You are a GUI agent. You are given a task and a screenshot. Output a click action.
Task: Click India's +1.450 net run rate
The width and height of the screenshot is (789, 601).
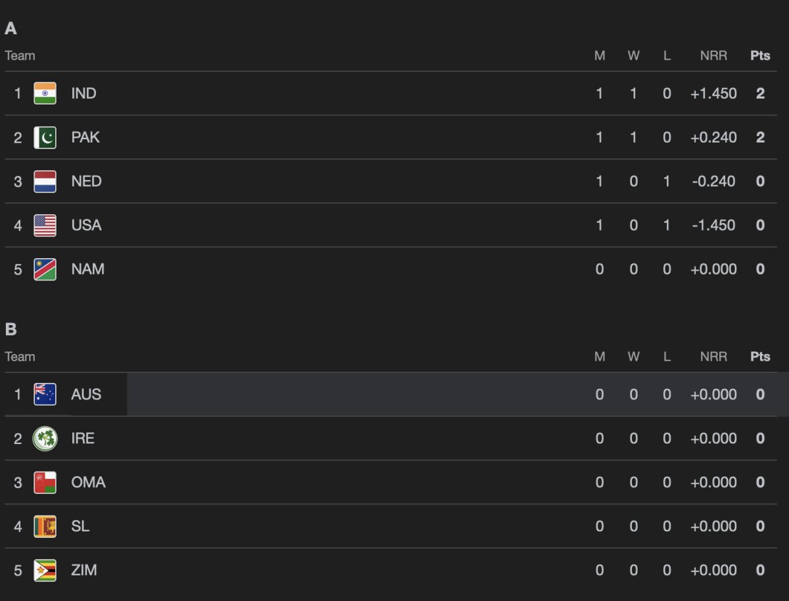tap(713, 93)
